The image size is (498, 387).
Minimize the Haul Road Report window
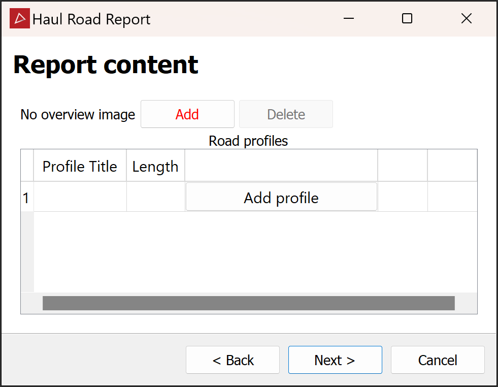coord(348,19)
